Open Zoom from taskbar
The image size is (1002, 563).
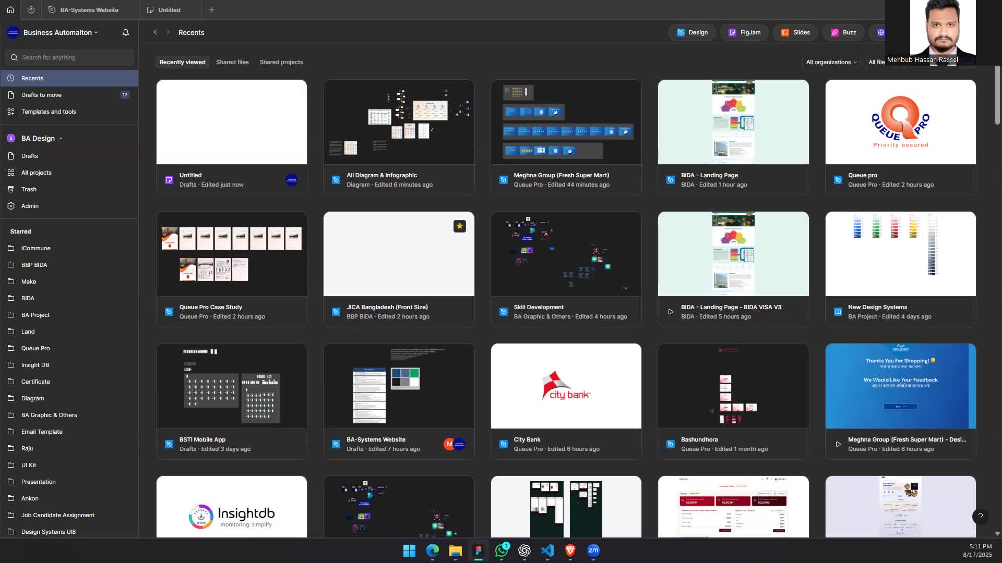pyautogui.click(x=593, y=550)
